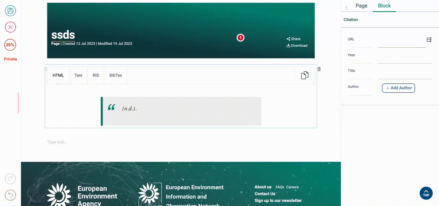The width and height of the screenshot is (439, 206).
Task: Select the HTML citation tab
Action: point(58,75)
